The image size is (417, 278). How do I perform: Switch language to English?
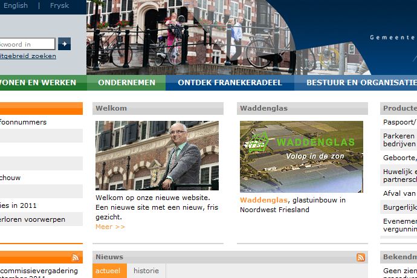coord(14,5)
